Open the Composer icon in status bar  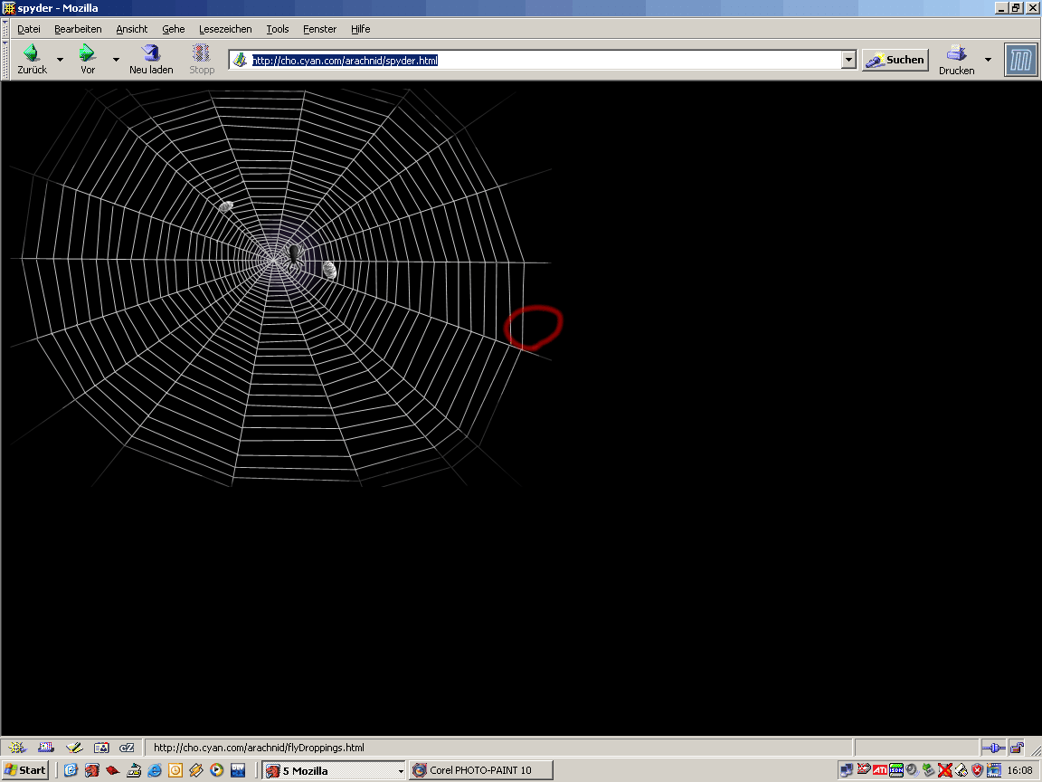[73, 748]
